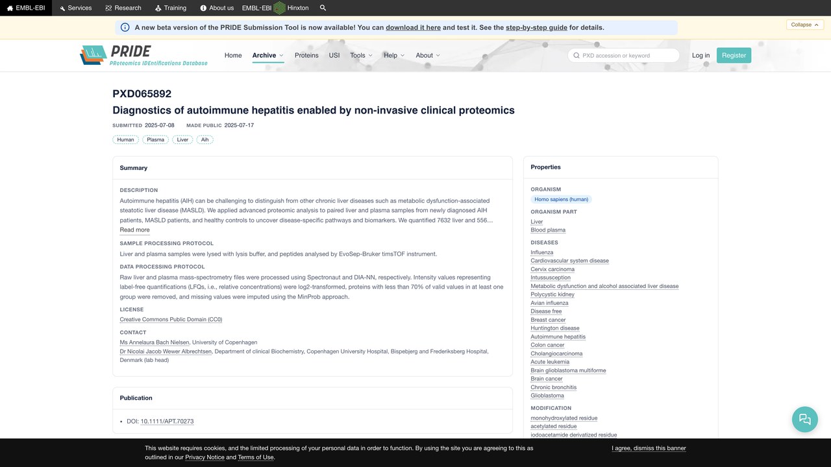Open the Huntington disease link
This screenshot has height=467, width=831.
555,328
